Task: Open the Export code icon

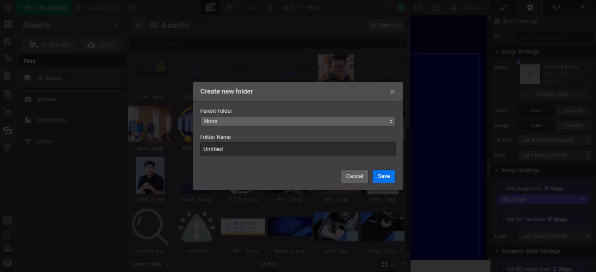Action: (418, 7)
